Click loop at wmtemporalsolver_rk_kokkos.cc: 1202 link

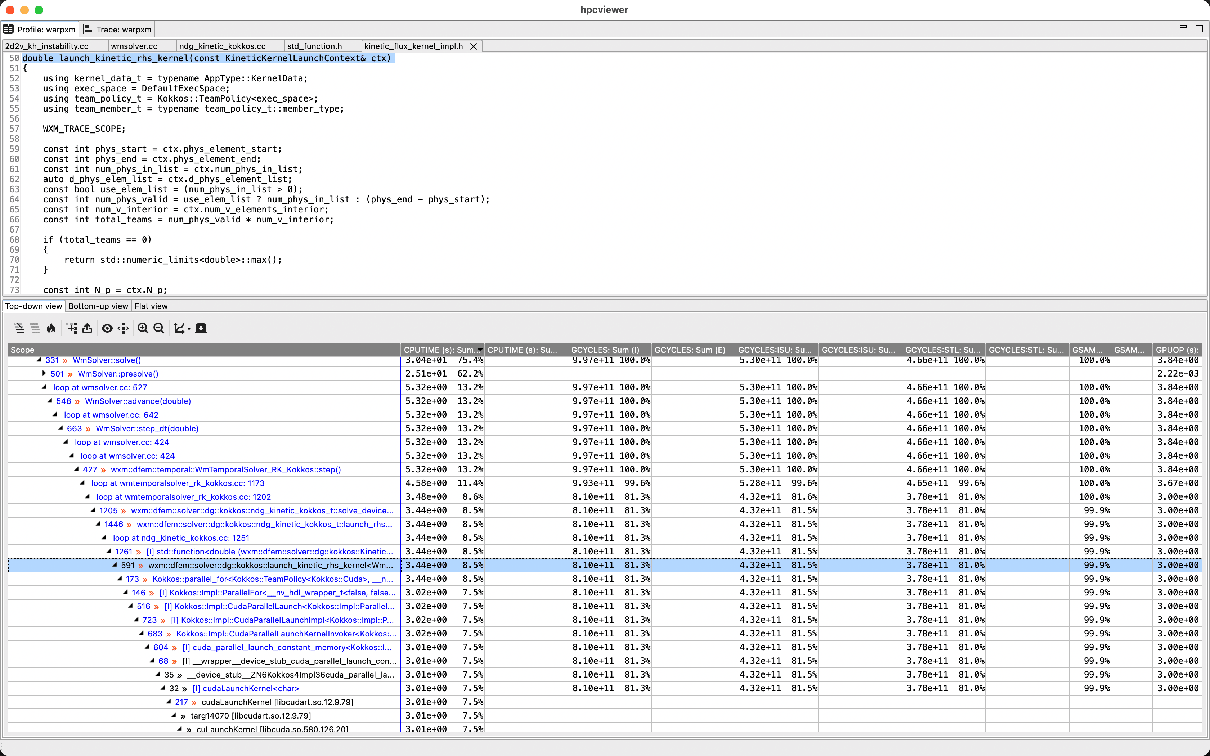(184, 497)
